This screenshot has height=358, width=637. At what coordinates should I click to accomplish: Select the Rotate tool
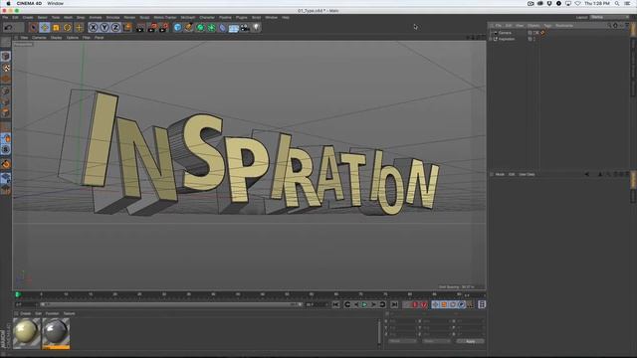pyautogui.click(x=67, y=28)
